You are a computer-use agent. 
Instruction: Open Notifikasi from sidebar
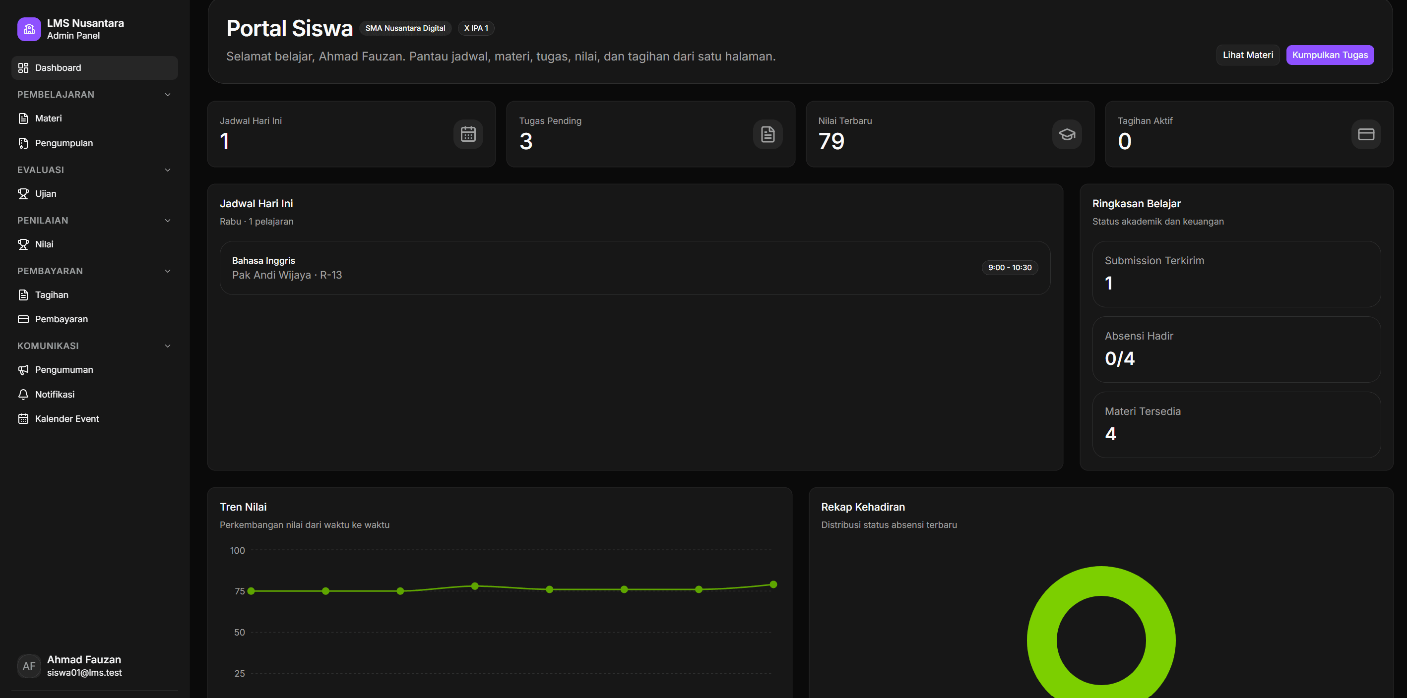94,394
